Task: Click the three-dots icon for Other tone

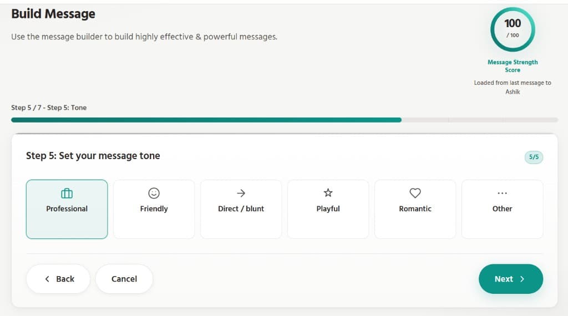Action: (502, 193)
